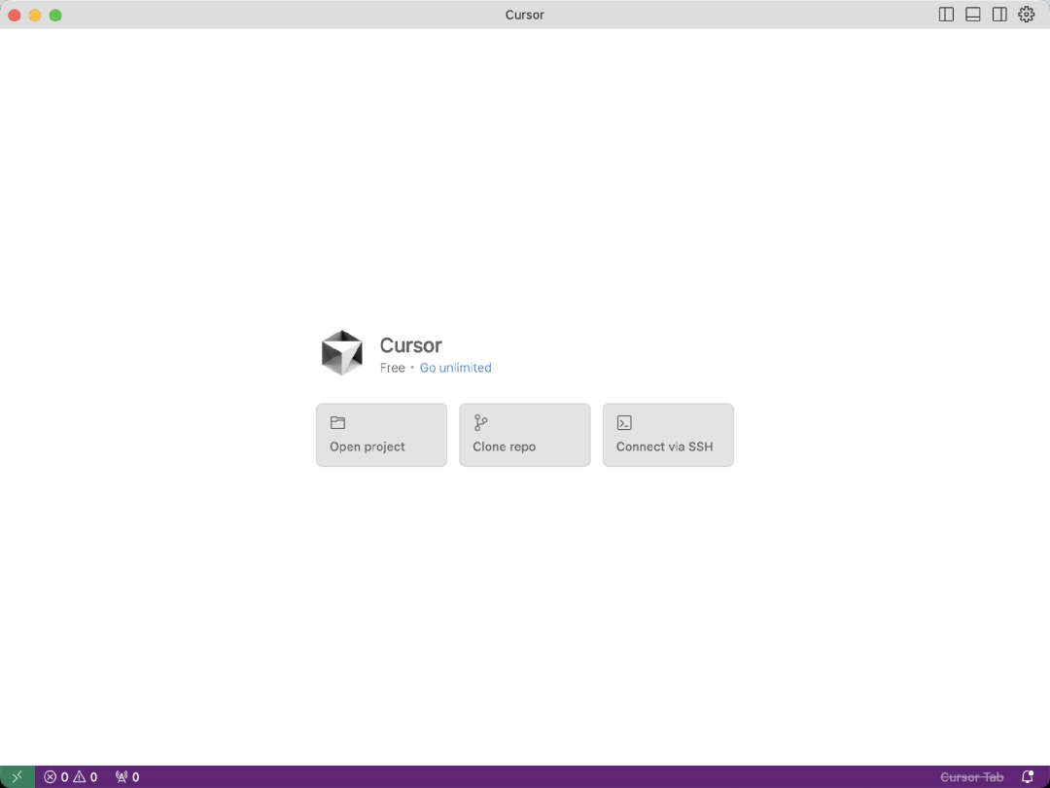Screen dimensions: 1050x788
Task: Click the warnings triangle icon in status bar
Action: pyautogui.click(x=80, y=777)
